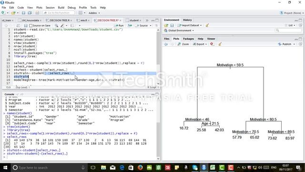Remove the current plot with the red X icon
The height and width of the screenshot is (172, 305).
pyautogui.click(x=212, y=44)
